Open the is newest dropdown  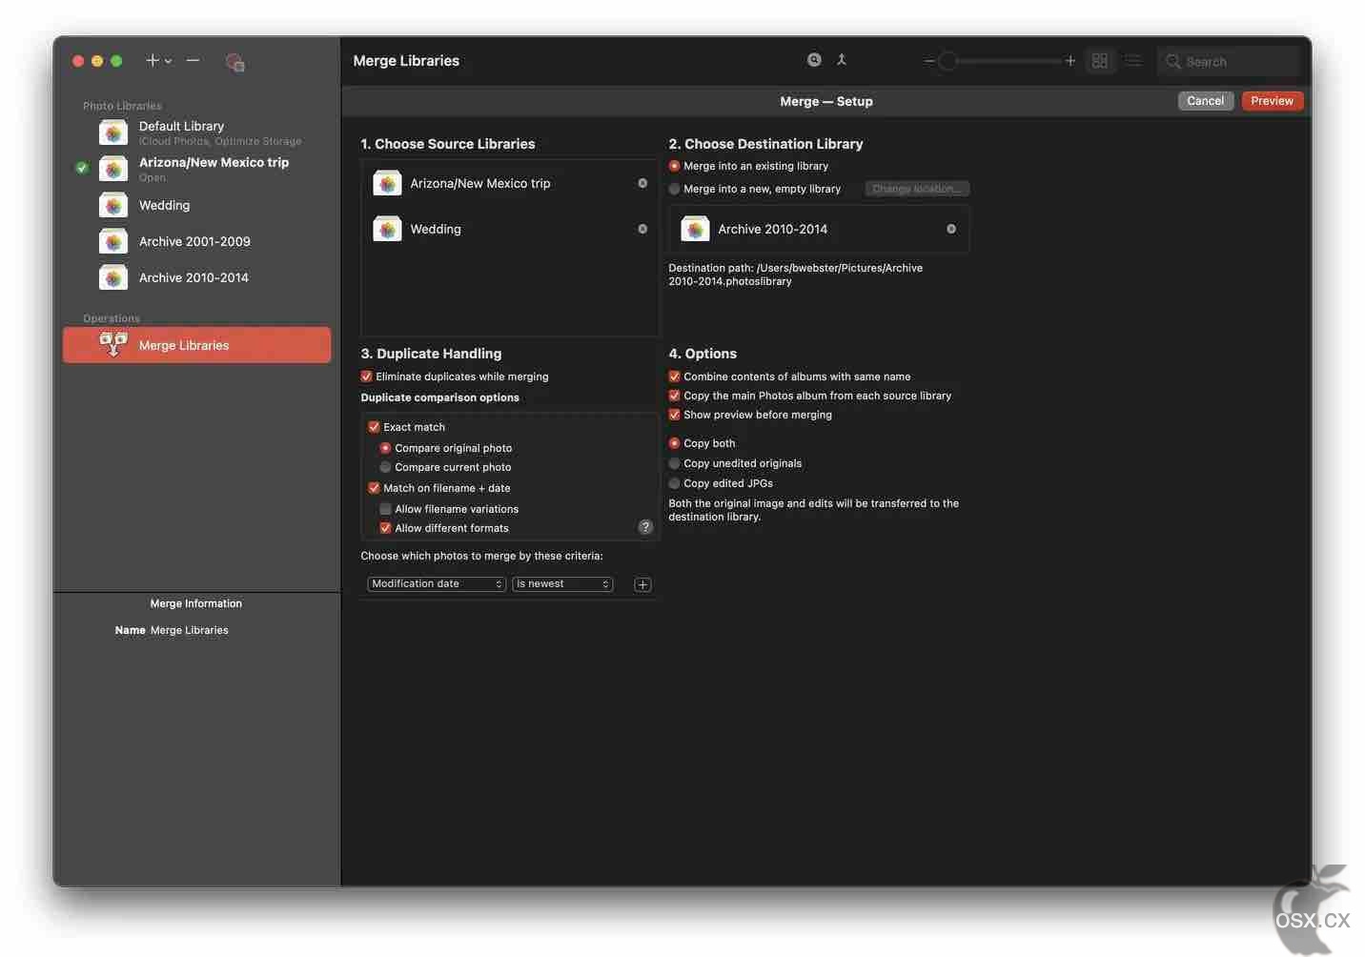(562, 584)
